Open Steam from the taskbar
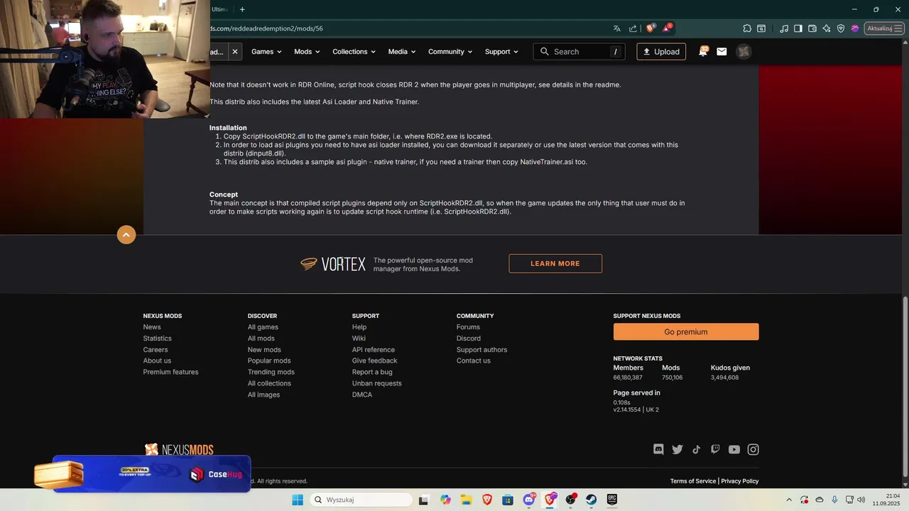Image resolution: width=909 pixels, height=511 pixels. click(591, 500)
